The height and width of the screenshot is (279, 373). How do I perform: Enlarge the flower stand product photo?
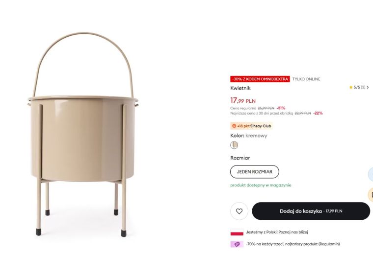83,135
